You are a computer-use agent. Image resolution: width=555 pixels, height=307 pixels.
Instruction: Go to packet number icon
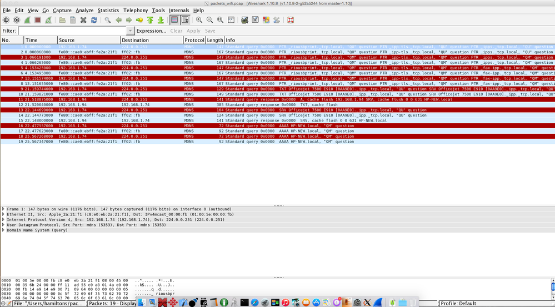pyautogui.click(x=139, y=20)
